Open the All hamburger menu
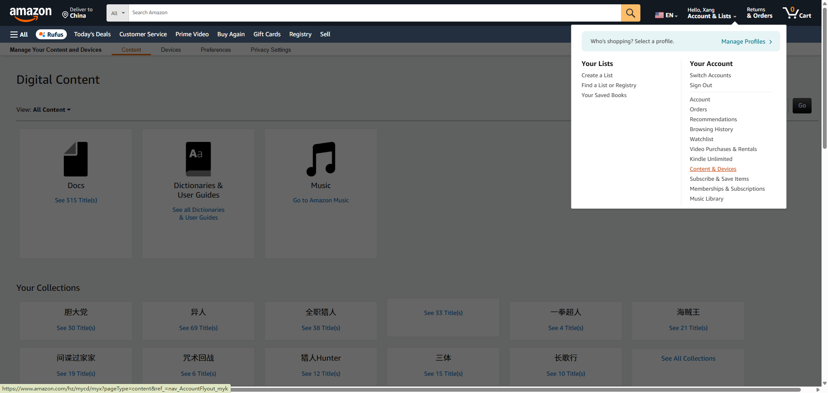This screenshot has width=828, height=393. [x=19, y=35]
